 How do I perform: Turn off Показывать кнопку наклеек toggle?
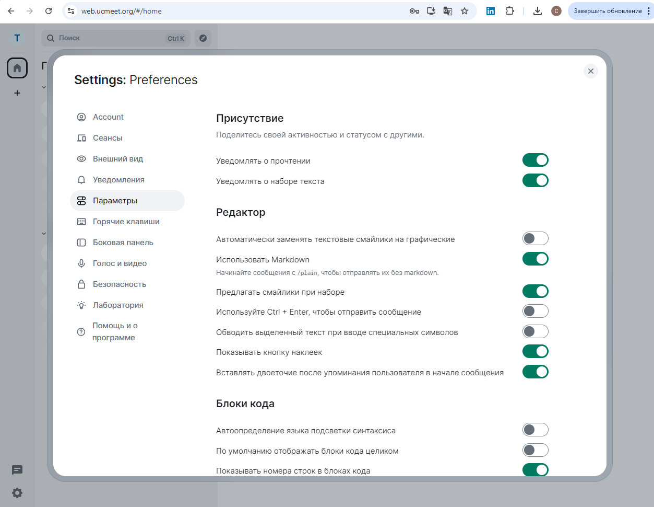[536, 351]
